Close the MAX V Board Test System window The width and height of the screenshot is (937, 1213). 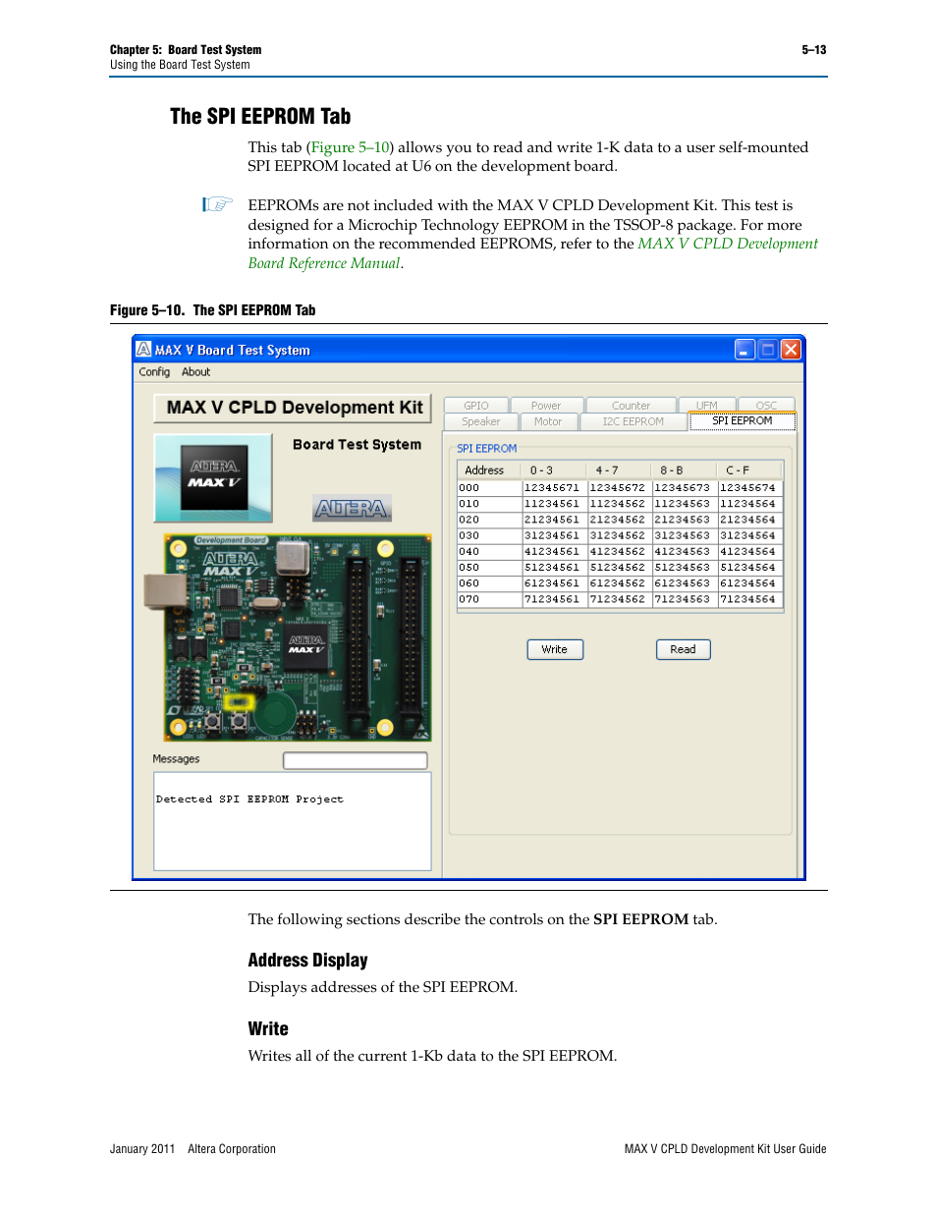[791, 350]
